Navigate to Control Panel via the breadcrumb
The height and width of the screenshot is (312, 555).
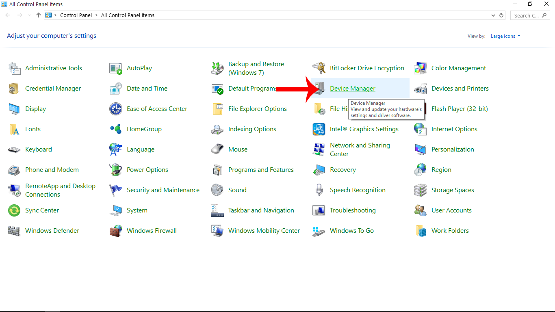(x=76, y=15)
